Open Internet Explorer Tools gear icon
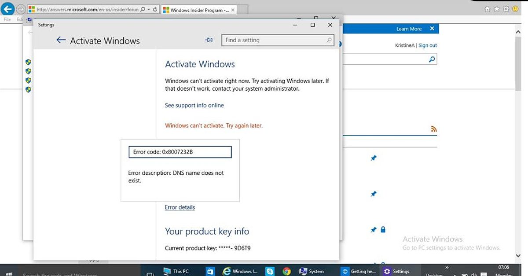This screenshot has height=276, width=528. 506,9
